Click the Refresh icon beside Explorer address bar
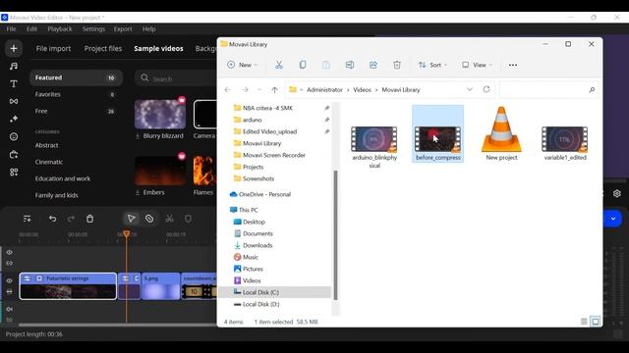Image resolution: width=629 pixels, height=353 pixels. (486, 89)
